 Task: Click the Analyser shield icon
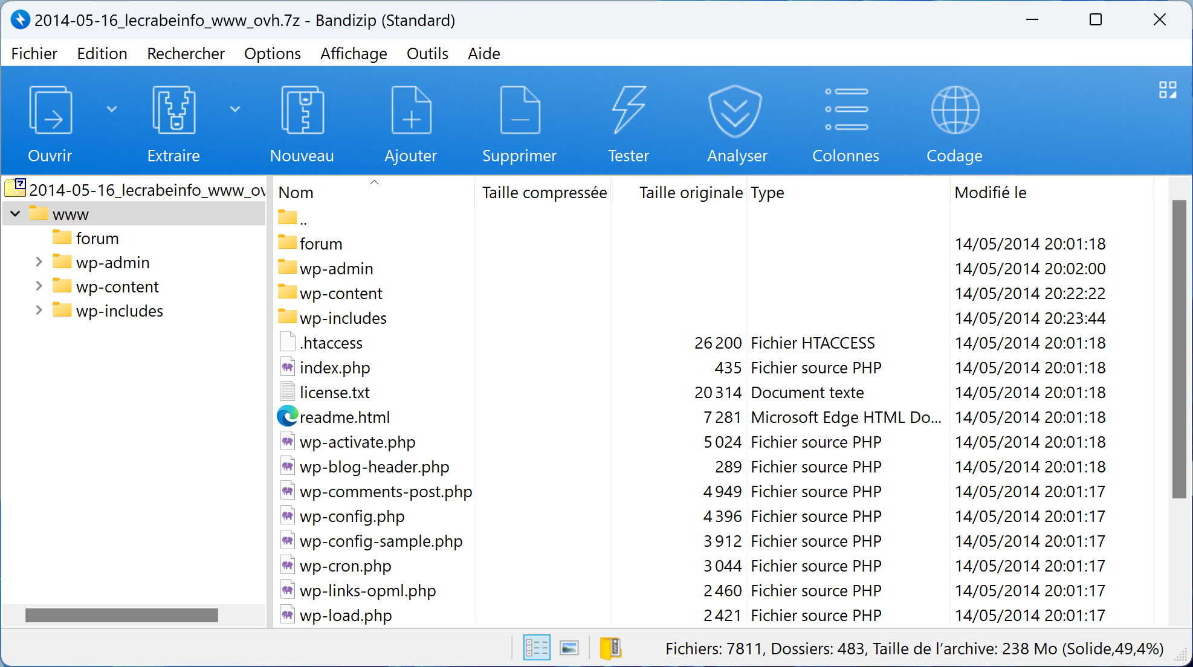[735, 111]
